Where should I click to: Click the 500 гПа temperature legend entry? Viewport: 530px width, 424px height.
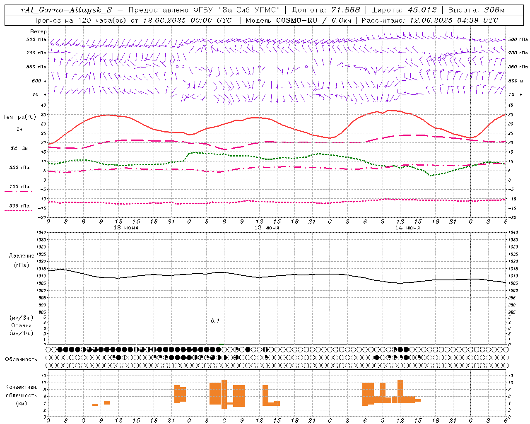point(19,206)
